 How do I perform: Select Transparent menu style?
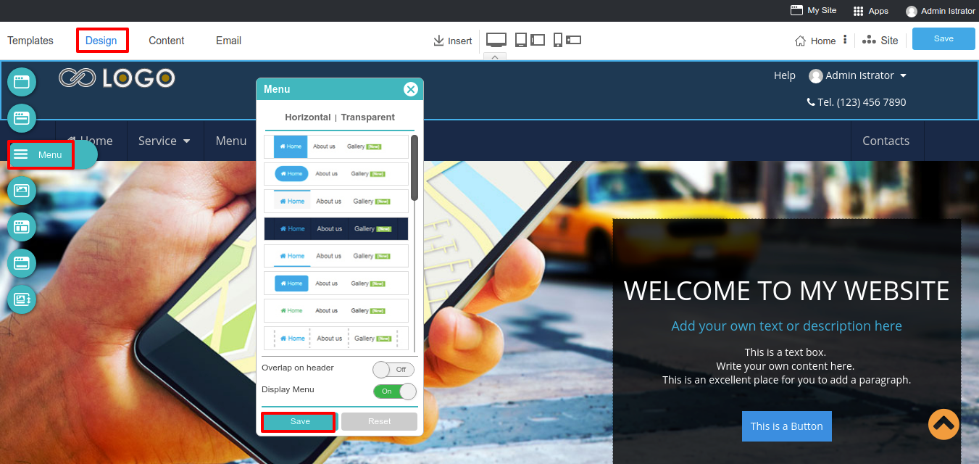368,117
